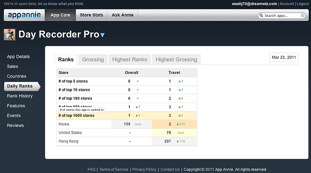This screenshot has width=311, height=173.
Task: Open the Terms of Service link
Action: point(114,170)
